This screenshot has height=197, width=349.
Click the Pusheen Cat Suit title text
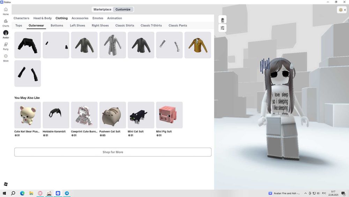click(x=110, y=132)
